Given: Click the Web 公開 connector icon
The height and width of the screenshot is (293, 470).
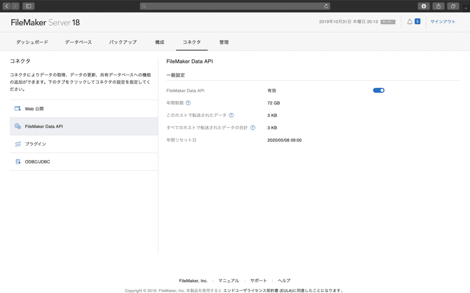Looking at the screenshot, I should coord(18,109).
